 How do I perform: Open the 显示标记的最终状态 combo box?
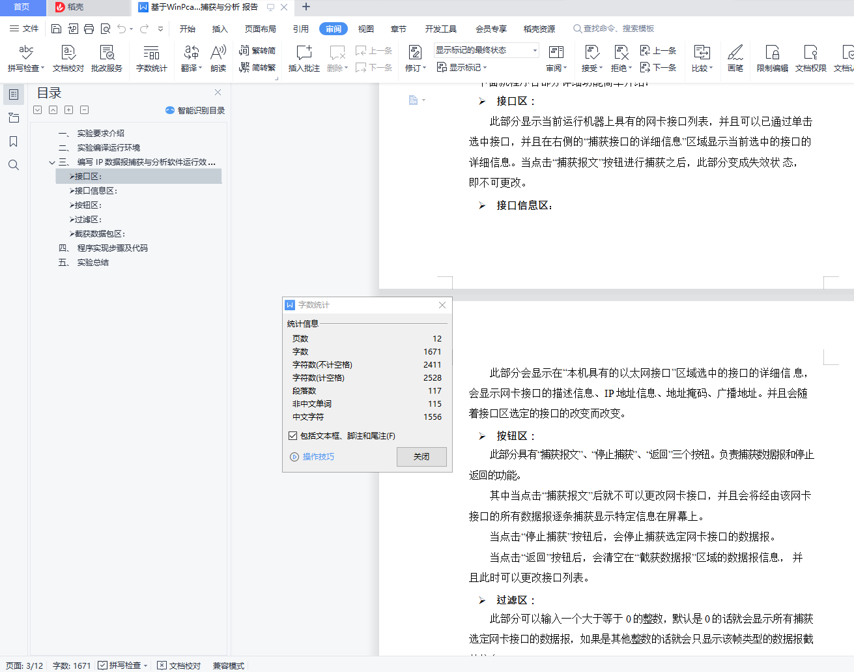tap(487, 50)
